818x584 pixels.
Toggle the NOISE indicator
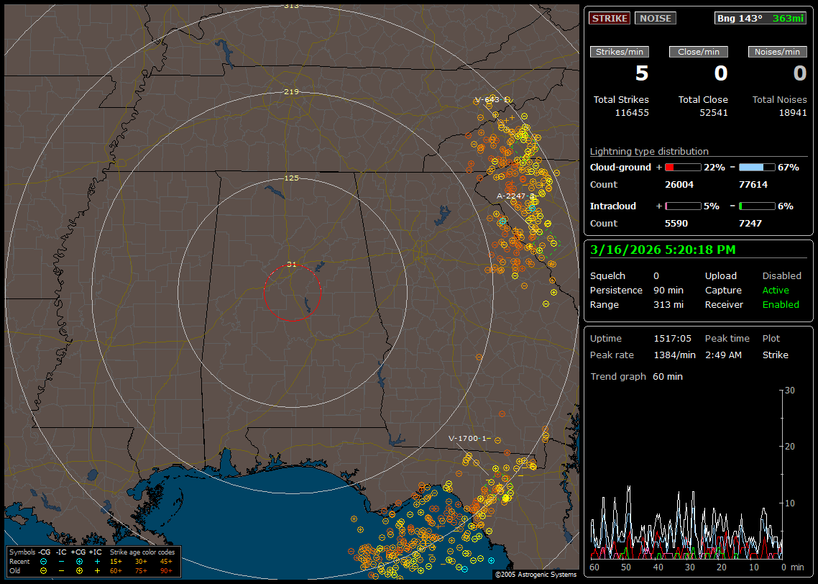click(655, 19)
